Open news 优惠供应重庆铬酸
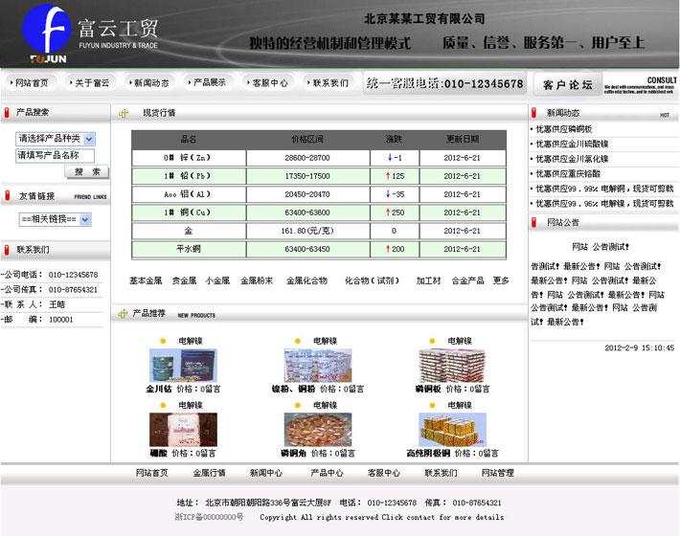 click(568, 174)
